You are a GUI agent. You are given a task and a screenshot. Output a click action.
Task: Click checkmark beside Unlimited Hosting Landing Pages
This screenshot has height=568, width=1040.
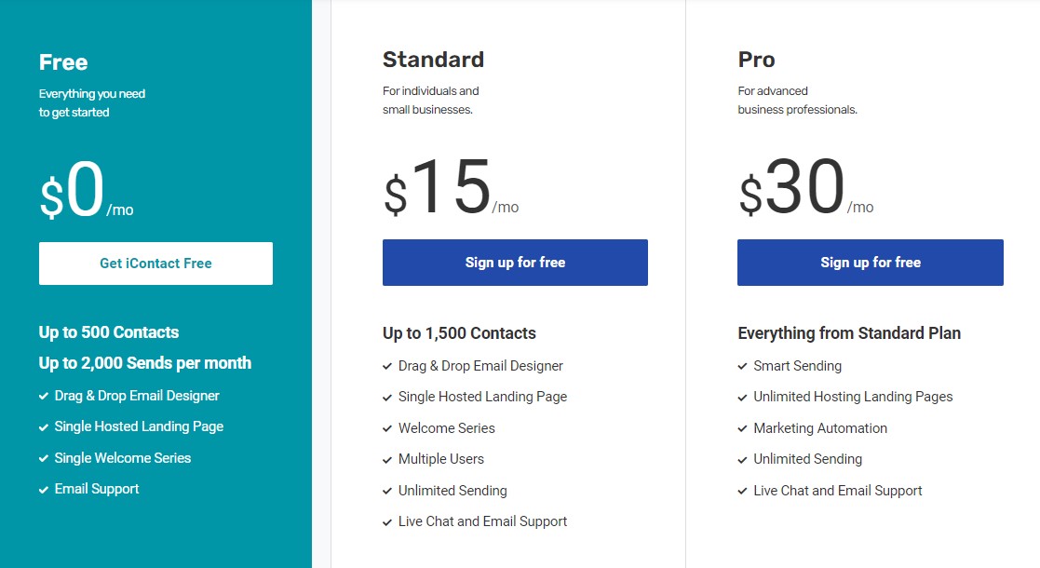743,398
